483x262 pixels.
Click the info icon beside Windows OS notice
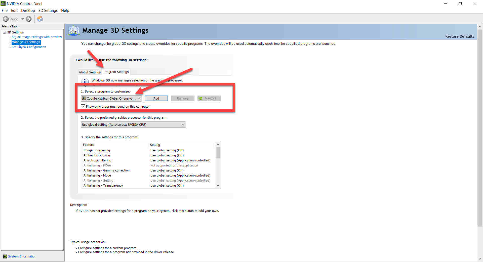85,81
